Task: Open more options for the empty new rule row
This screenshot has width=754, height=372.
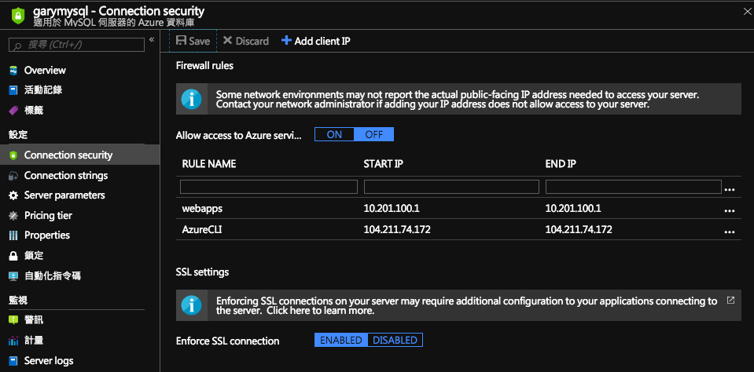Action: click(730, 190)
